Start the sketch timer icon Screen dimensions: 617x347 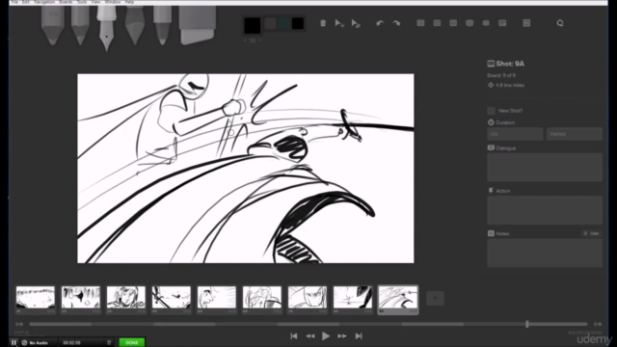[560, 23]
